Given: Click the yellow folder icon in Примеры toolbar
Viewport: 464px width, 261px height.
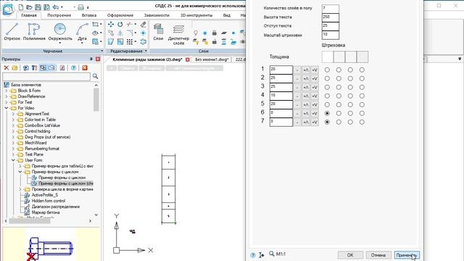Looking at the screenshot, I should (x=14, y=68).
